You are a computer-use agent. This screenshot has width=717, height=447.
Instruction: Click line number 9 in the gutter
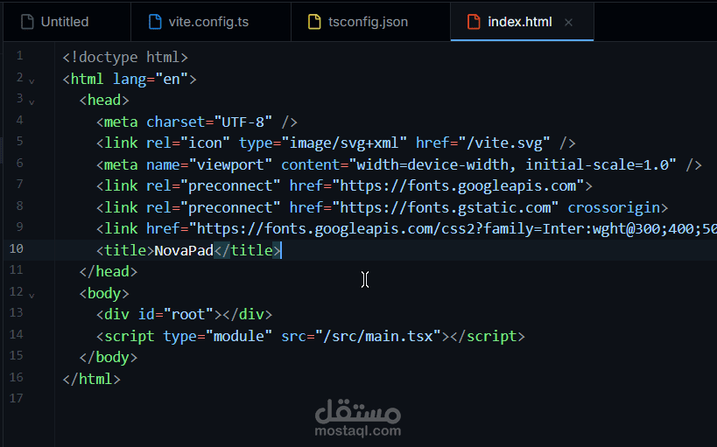tap(19, 227)
